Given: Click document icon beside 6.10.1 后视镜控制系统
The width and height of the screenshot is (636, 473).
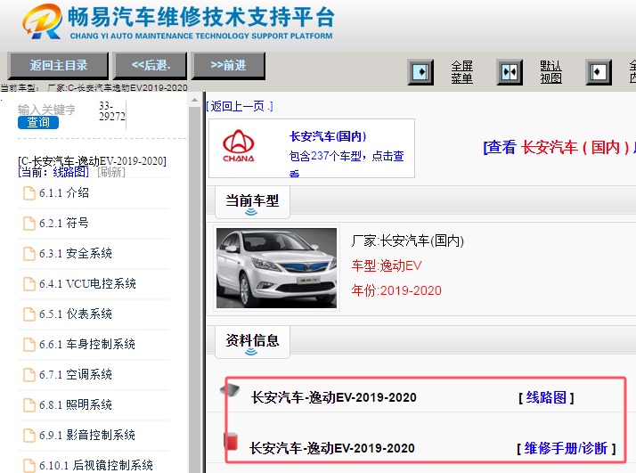Looking at the screenshot, I should click(29, 466).
